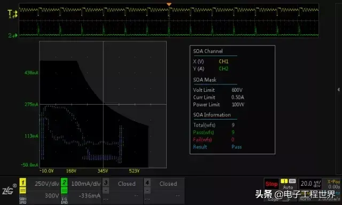The width and height of the screenshot is (342, 205).
Task: Click Total(wfs) count 9
Action: click(233, 125)
